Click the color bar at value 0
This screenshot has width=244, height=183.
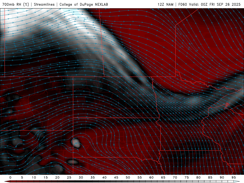pos(10,181)
